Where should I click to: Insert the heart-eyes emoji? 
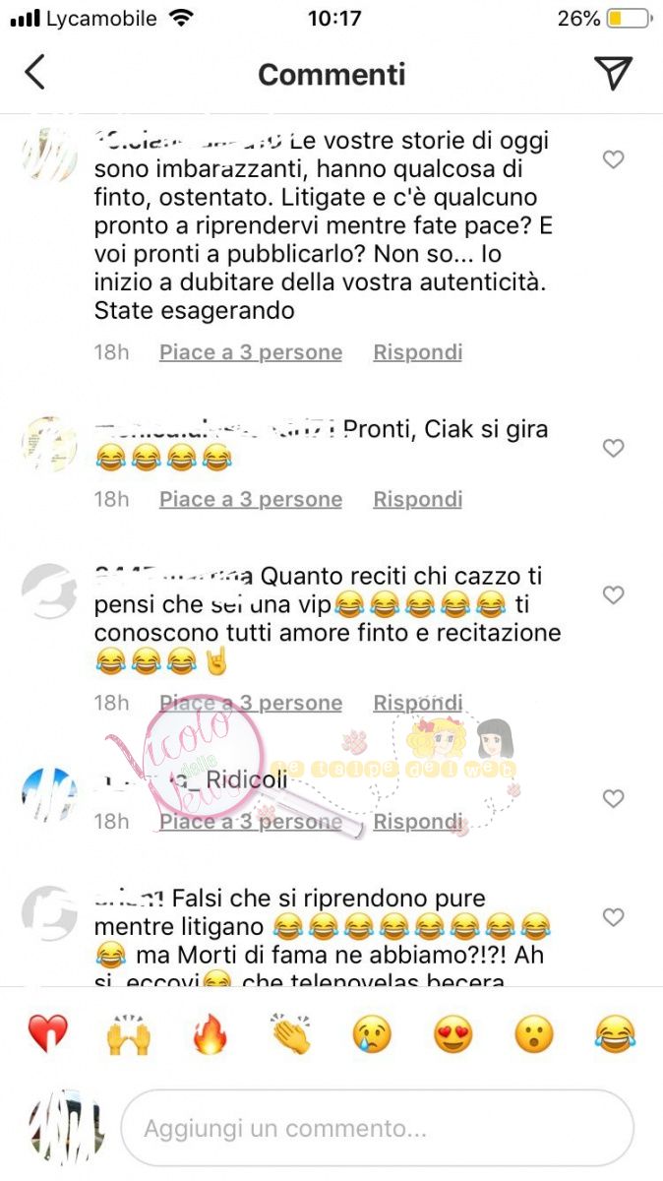(x=453, y=1034)
